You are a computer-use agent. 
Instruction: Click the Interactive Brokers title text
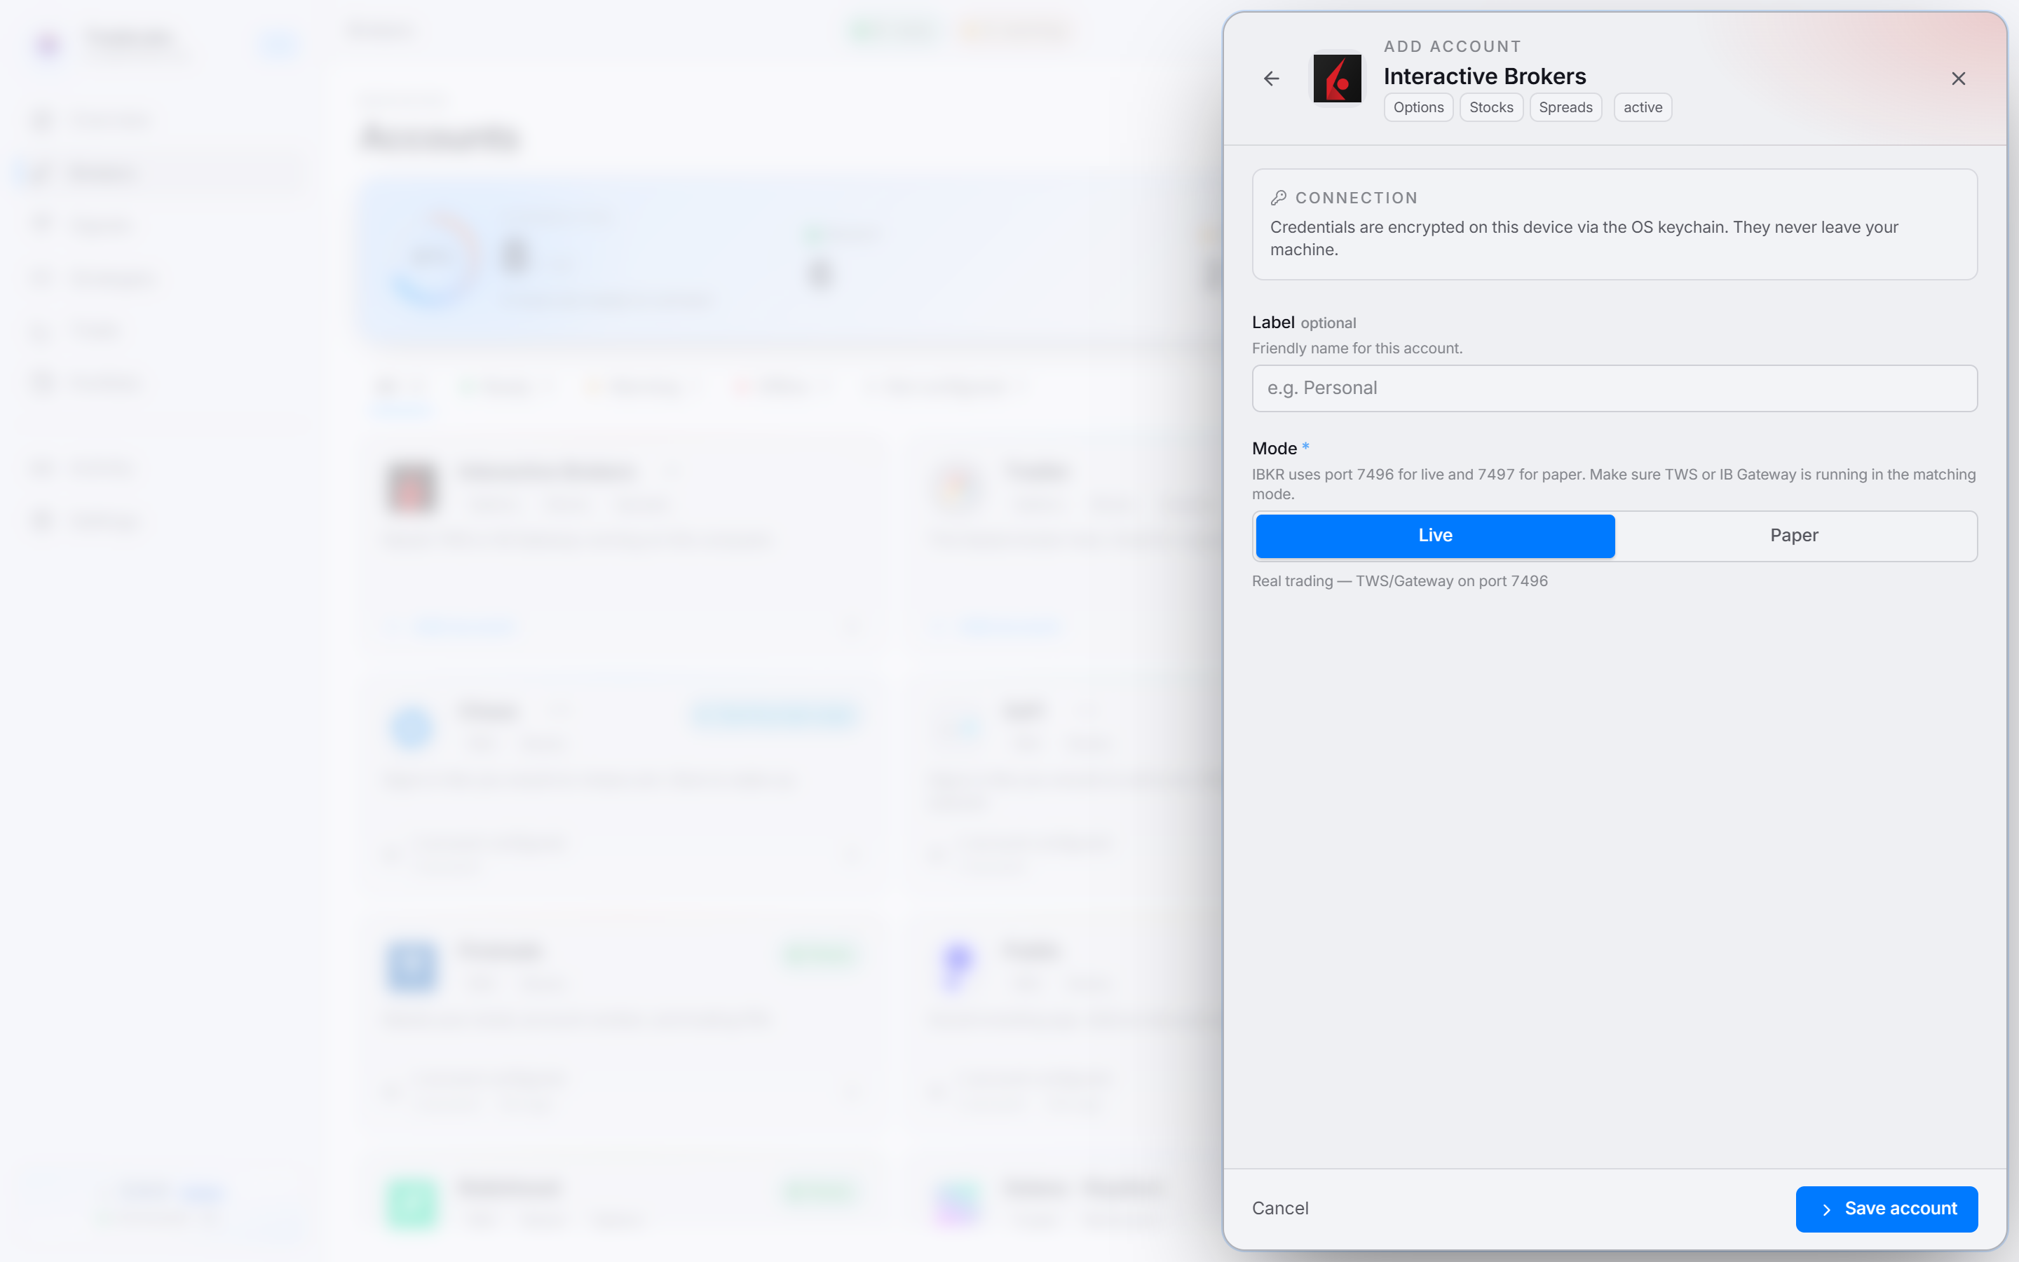pos(1484,76)
